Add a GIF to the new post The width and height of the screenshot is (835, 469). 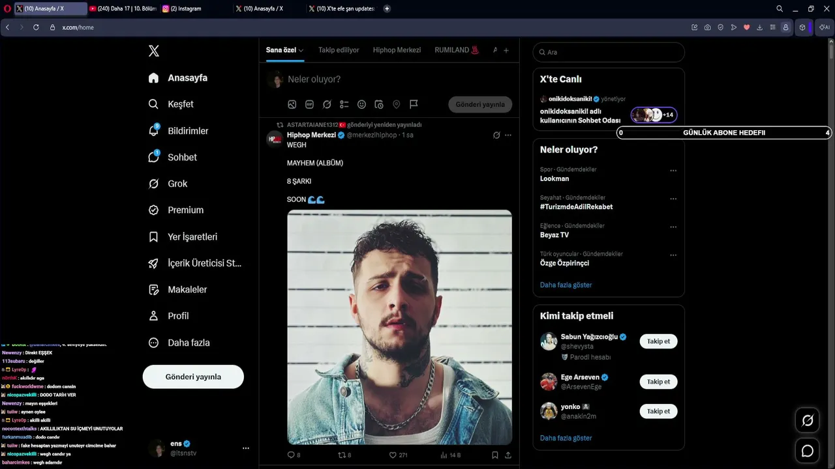(x=309, y=104)
